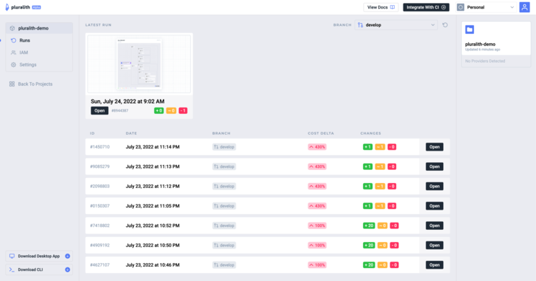The height and width of the screenshot is (281, 536).
Task: Go to Runs in sidebar
Action: [x=24, y=40]
